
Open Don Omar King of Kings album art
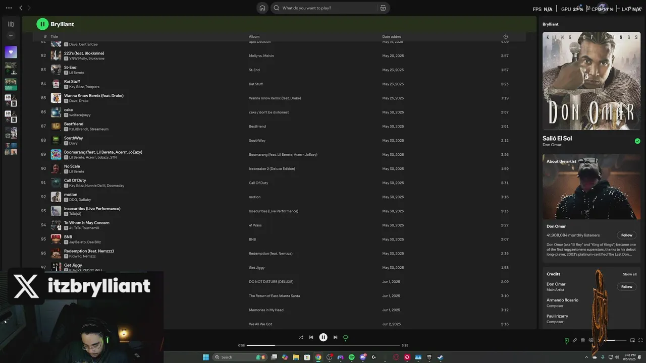591,81
